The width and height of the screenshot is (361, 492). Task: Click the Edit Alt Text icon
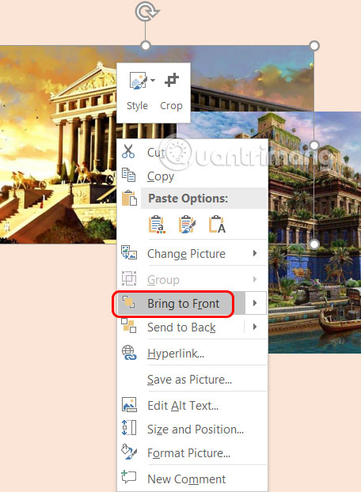(x=129, y=404)
